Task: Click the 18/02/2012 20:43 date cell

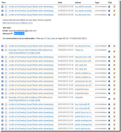Action: tap(66, 50)
